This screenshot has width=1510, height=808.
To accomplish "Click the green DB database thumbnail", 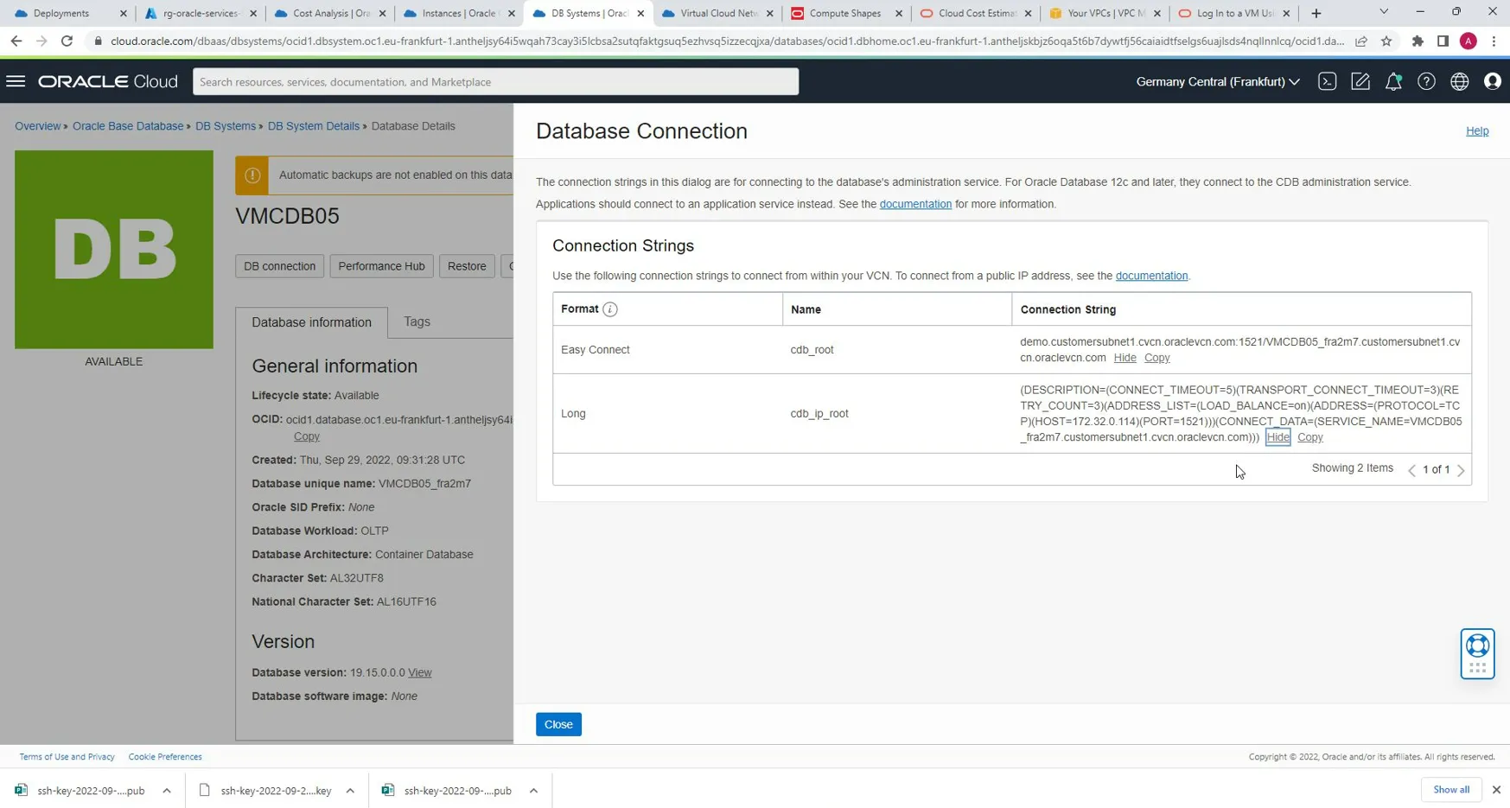I will pos(114,250).
